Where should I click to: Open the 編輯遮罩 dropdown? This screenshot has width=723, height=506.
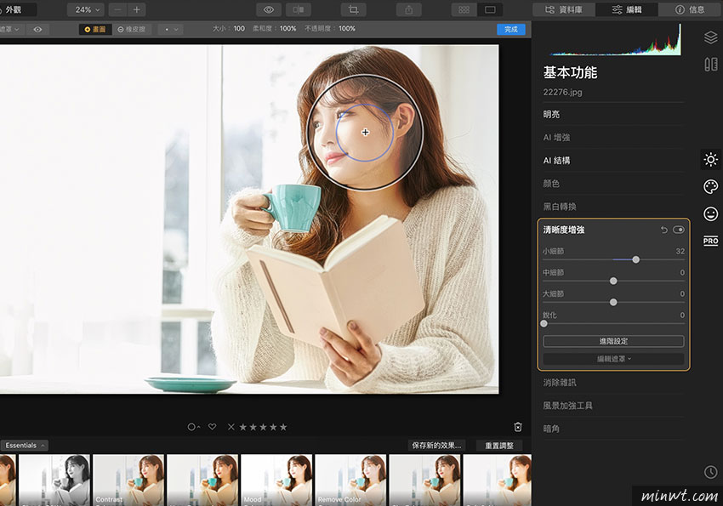(613, 359)
